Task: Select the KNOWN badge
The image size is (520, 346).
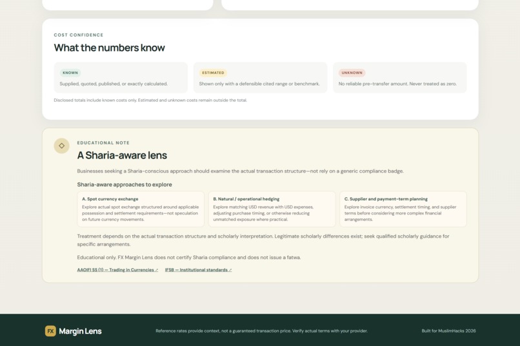Action: pyautogui.click(x=70, y=73)
